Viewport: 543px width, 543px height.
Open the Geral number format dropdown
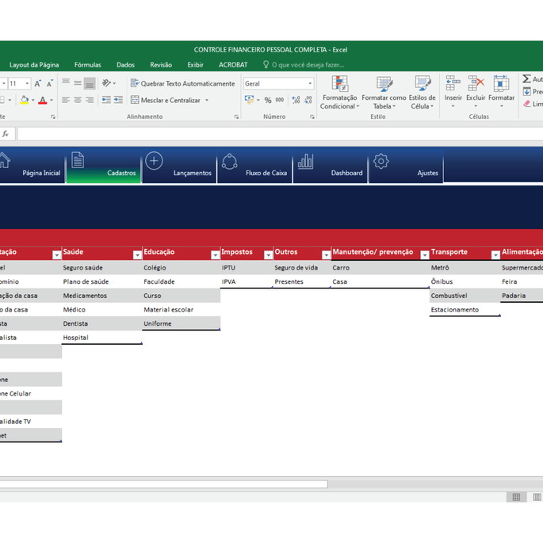310,83
